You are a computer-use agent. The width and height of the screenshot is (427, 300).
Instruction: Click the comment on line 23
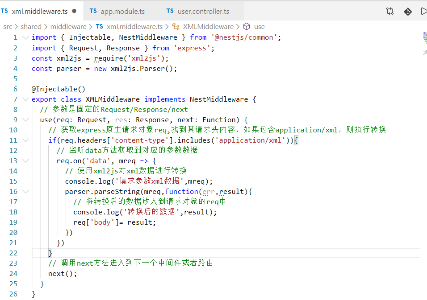click(x=130, y=263)
